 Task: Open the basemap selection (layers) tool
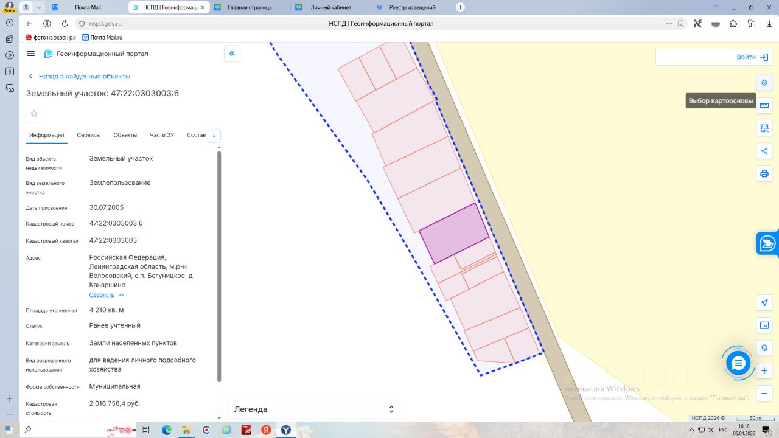[764, 82]
